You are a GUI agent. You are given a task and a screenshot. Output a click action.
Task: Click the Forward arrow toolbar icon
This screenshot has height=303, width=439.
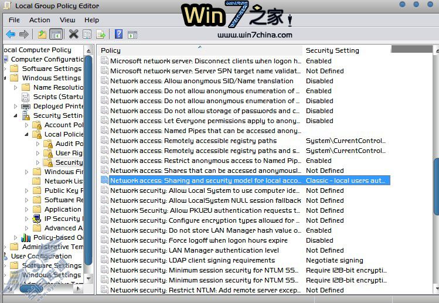pos(24,35)
